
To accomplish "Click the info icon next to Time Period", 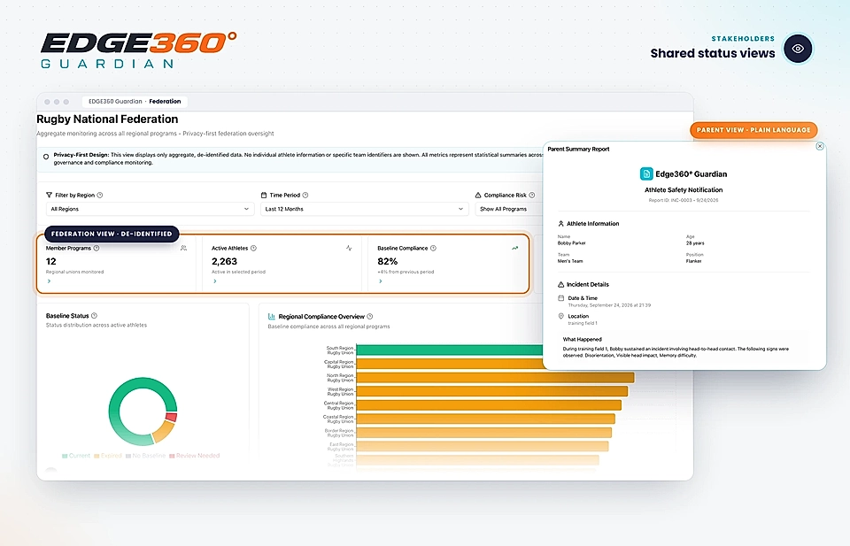I will [305, 195].
